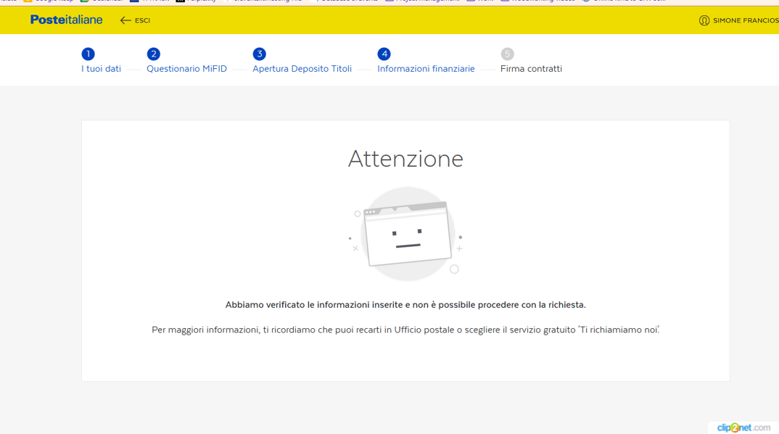This screenshot has height=434, width=779.
Task: Click the 'Abbiamo verificato le informazioni' error message
Action: 405,305
